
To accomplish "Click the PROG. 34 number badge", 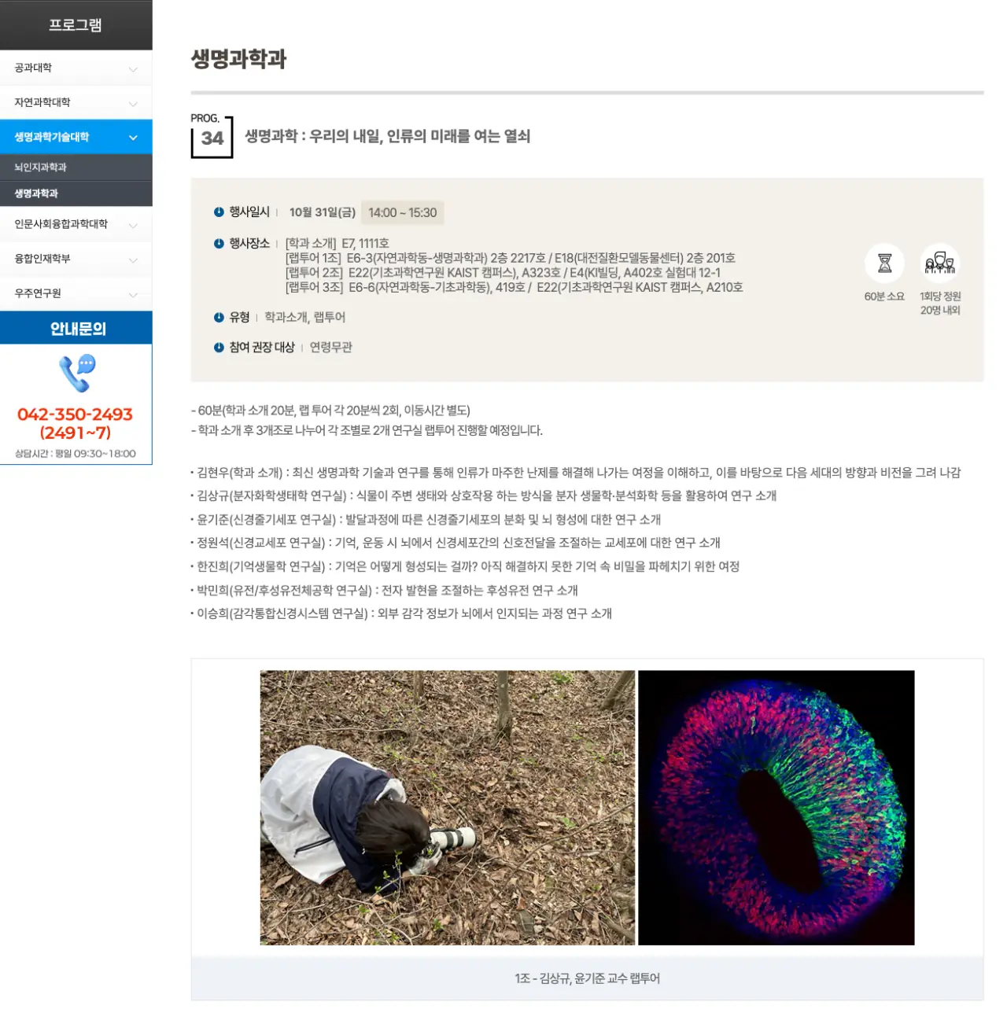I will click(212, 137).
